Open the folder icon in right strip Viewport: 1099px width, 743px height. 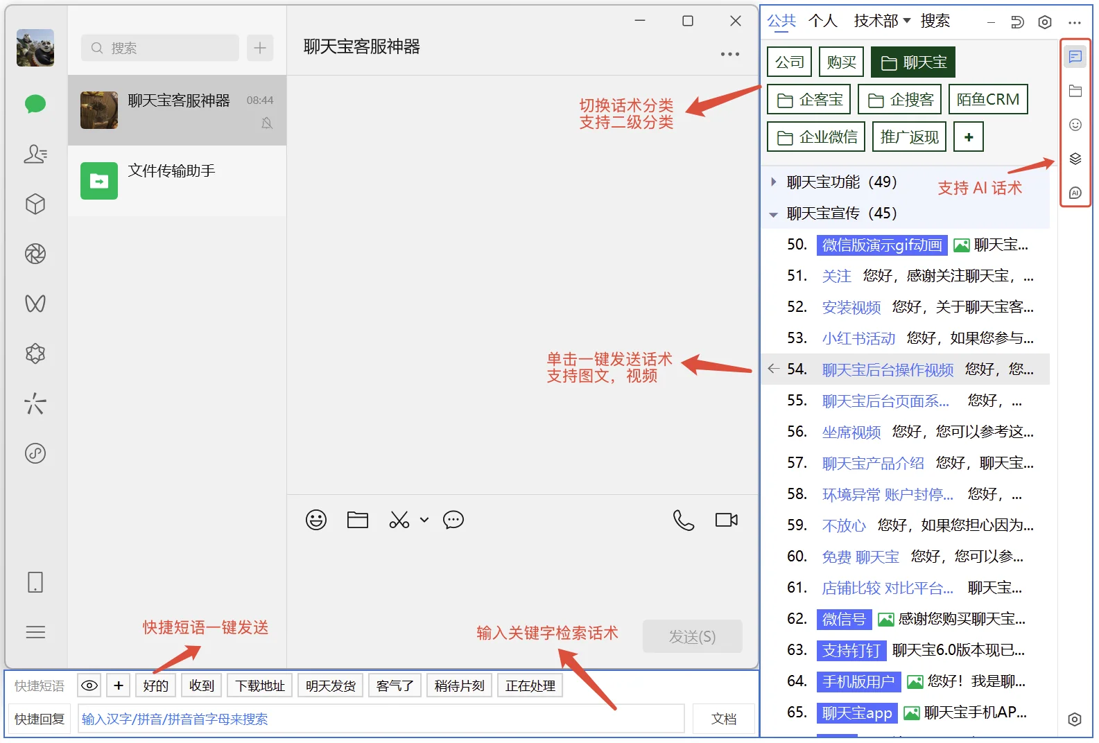point(1075,91)
